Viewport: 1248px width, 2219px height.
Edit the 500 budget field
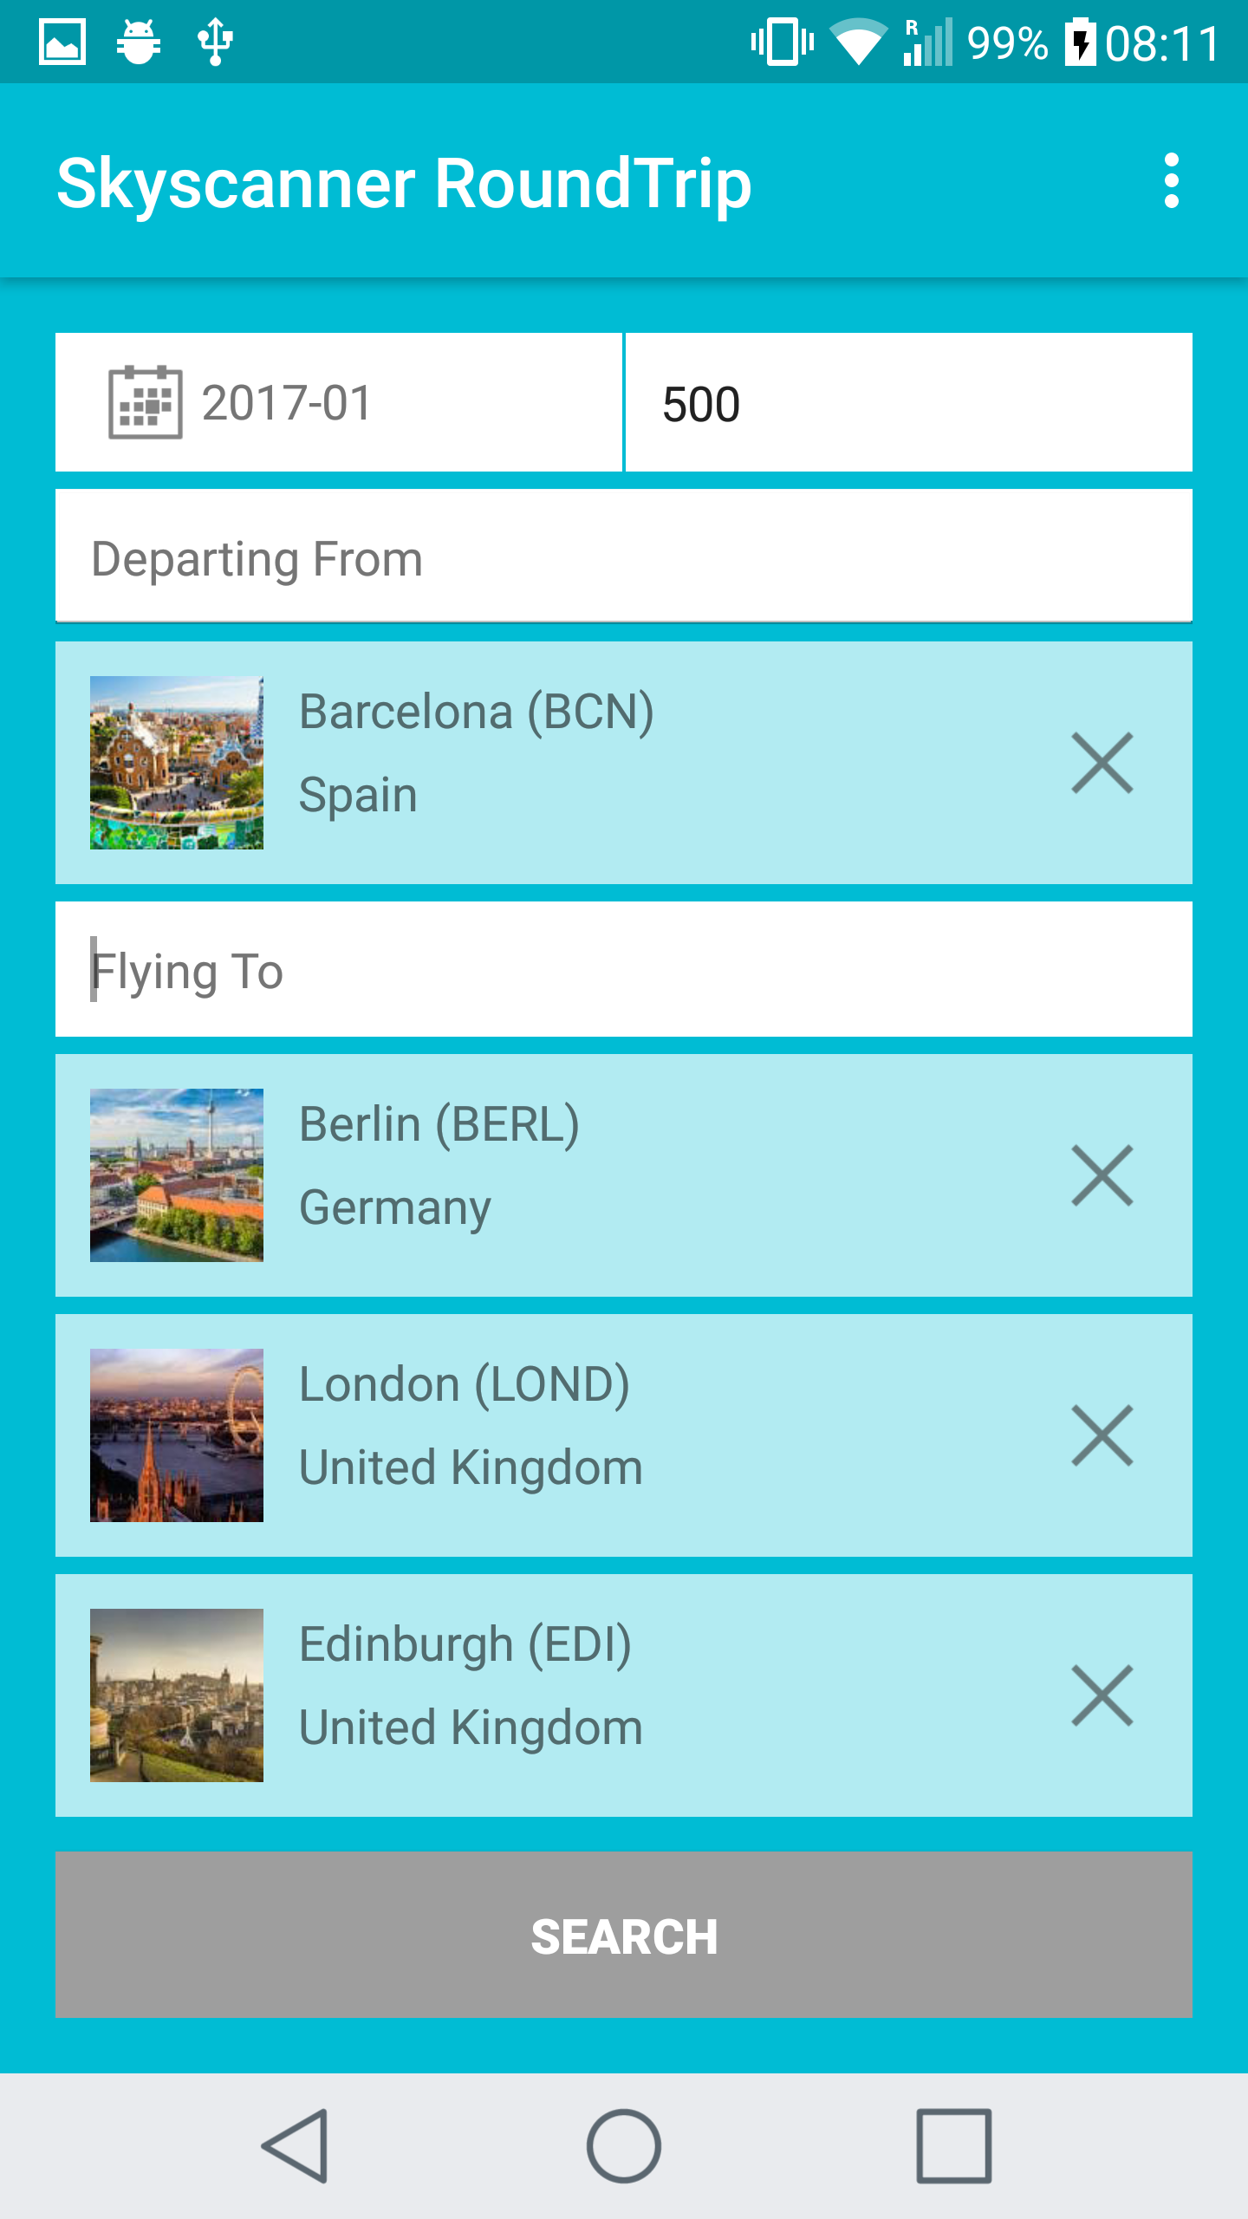(x=908, y=403)
